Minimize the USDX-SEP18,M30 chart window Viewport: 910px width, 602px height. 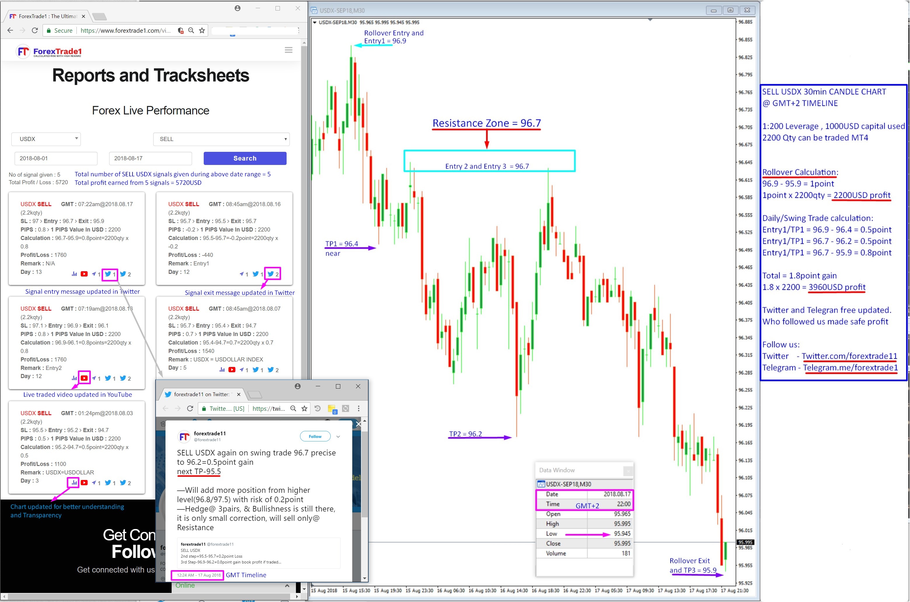click(714, 11)
